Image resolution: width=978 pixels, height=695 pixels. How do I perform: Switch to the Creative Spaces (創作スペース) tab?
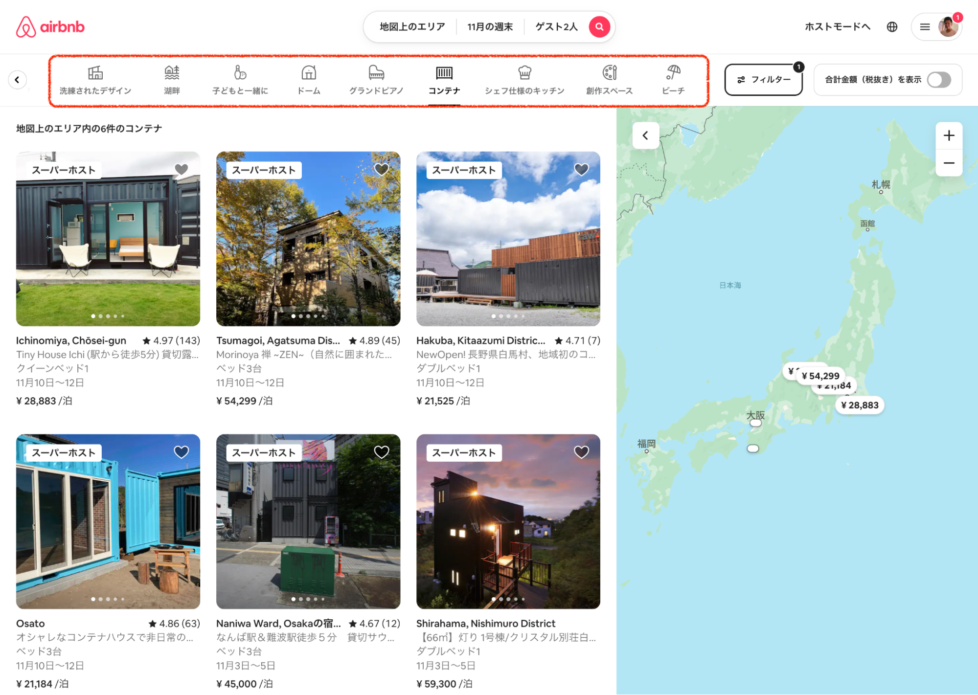click(x=609, y=80)
